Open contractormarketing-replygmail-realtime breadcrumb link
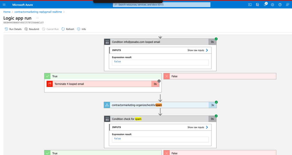292x155 pixels. [38, 12]
